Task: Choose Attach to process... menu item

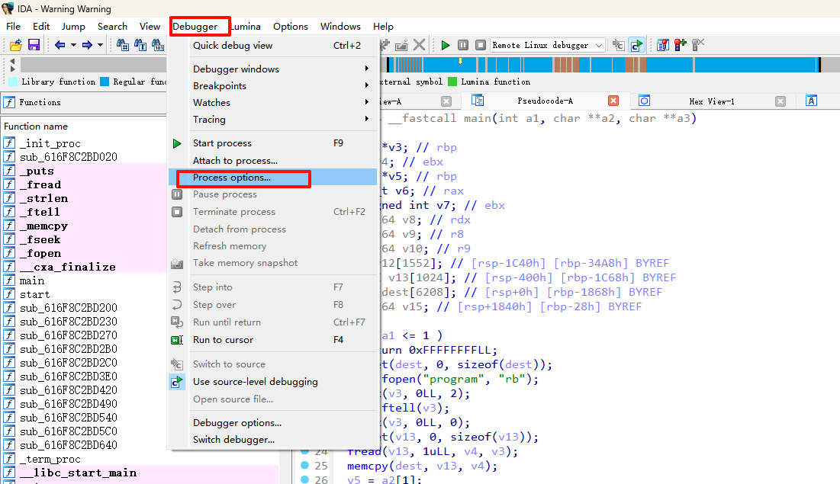Action: coord(273,160)
